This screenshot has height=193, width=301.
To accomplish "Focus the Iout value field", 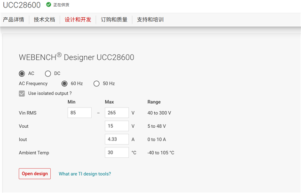I will (x=117, y=139).
